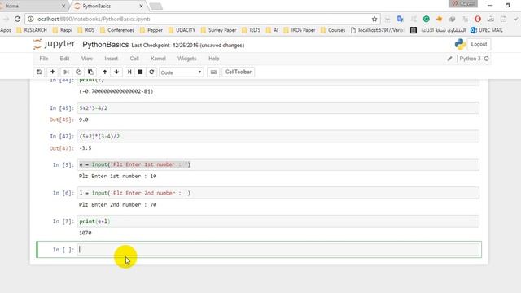Reload the browser page
Screen dimensions: 521x293
(18, 19)
